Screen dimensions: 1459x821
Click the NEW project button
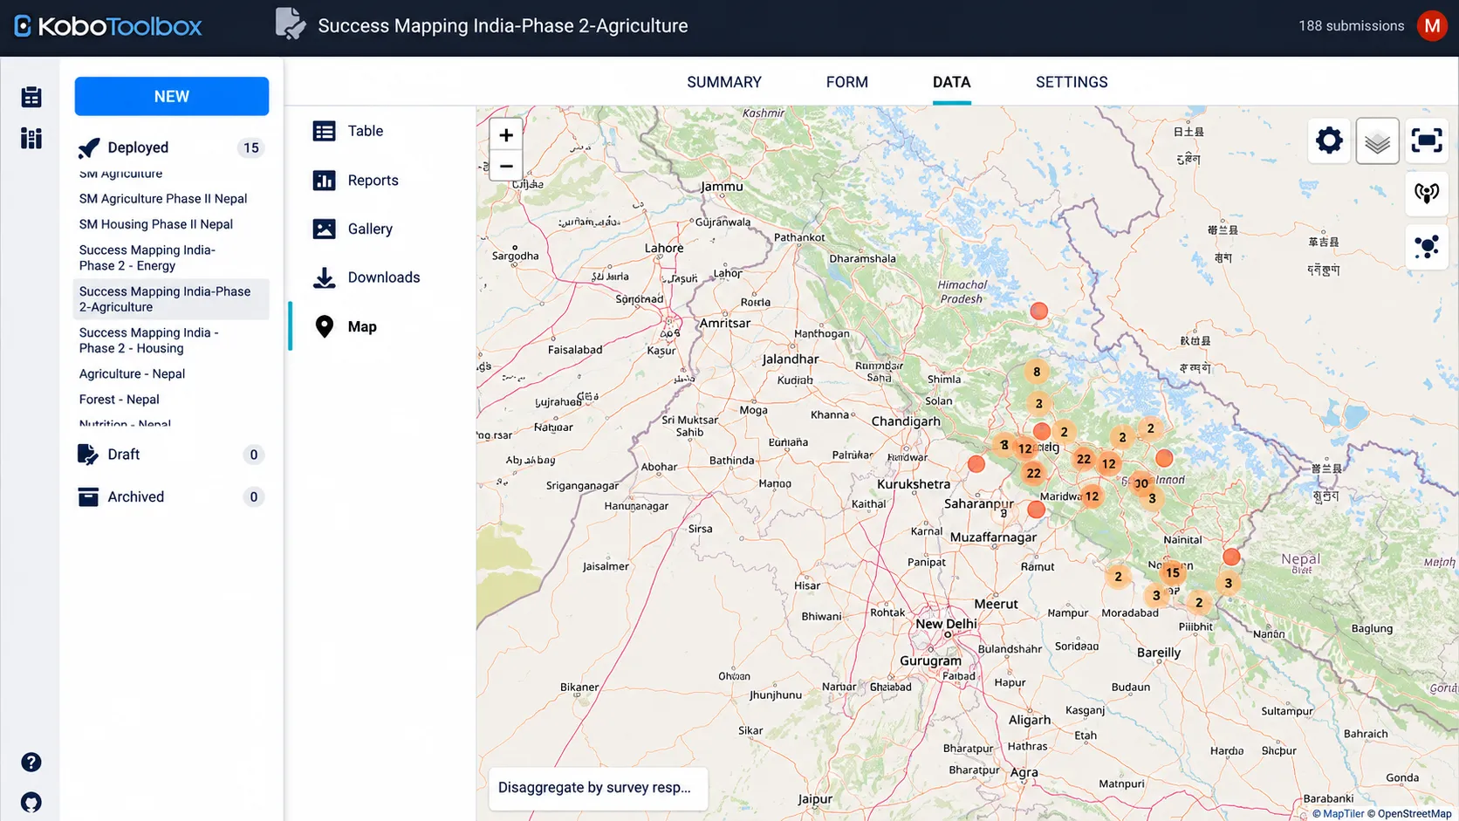pyautogui.click(x=172, y=96)
